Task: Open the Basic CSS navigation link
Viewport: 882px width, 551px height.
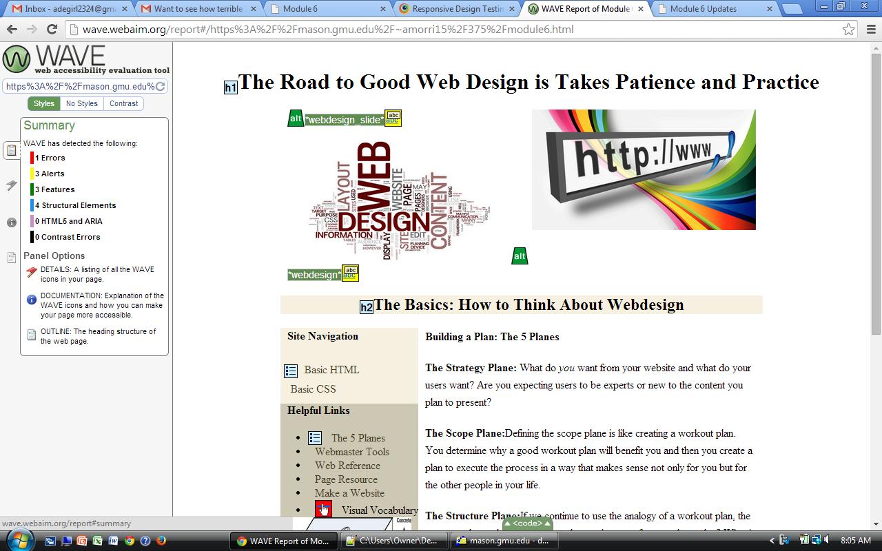Action: coord(313,389)
